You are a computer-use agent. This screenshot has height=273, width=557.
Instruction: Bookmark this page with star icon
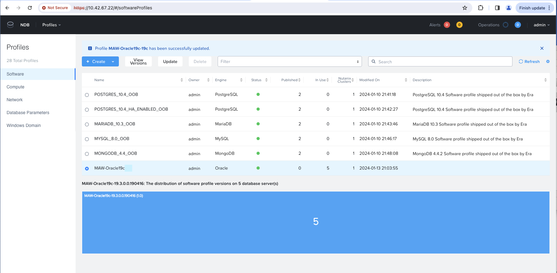point(465,8)
